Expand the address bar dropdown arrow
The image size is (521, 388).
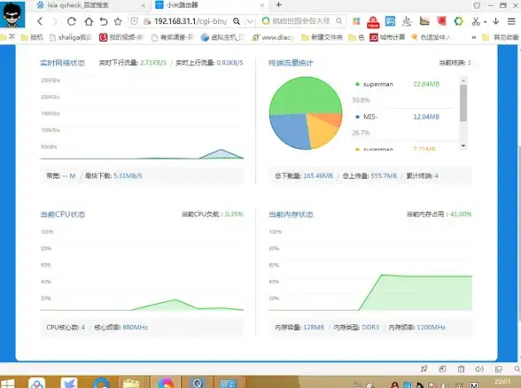250,21
